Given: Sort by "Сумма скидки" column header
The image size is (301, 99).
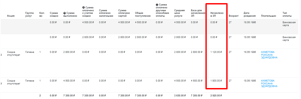Looking at the screenshot, I should pyautogui.click(x=54, y=14).
